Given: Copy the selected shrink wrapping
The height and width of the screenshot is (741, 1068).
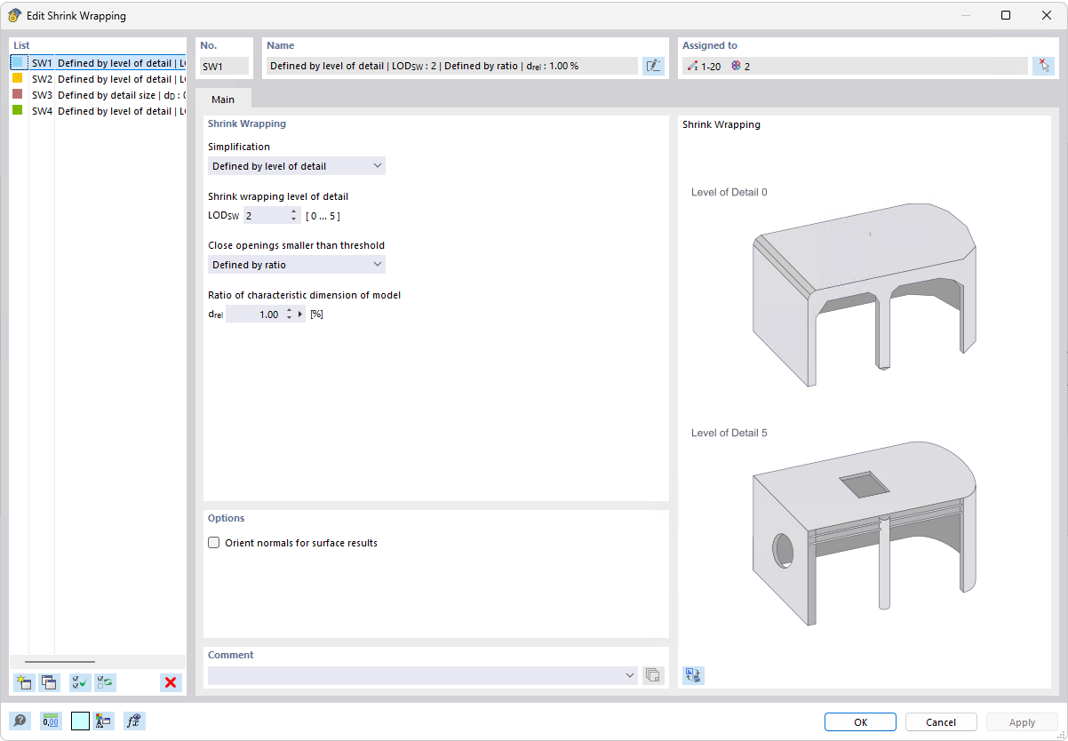Looking at the screenshot, I should [x=49, y=682].
